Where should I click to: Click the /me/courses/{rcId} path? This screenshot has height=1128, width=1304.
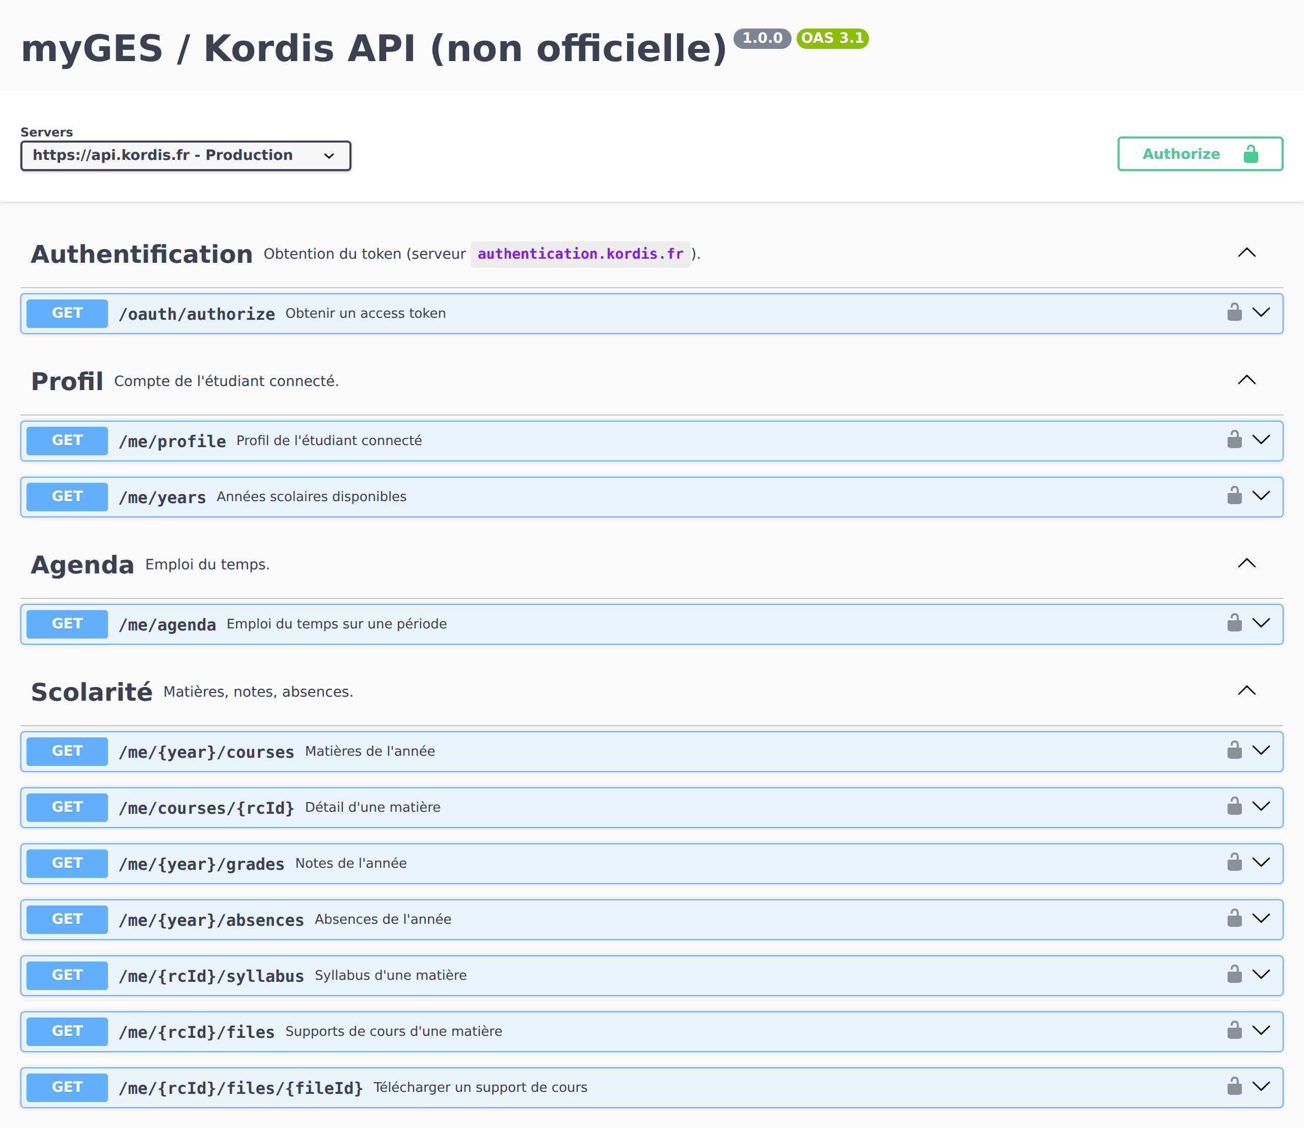(206, 808)
